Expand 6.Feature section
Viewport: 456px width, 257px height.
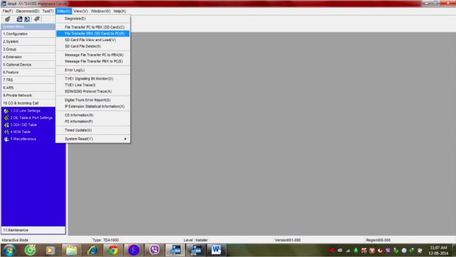[x=28, y=72]
